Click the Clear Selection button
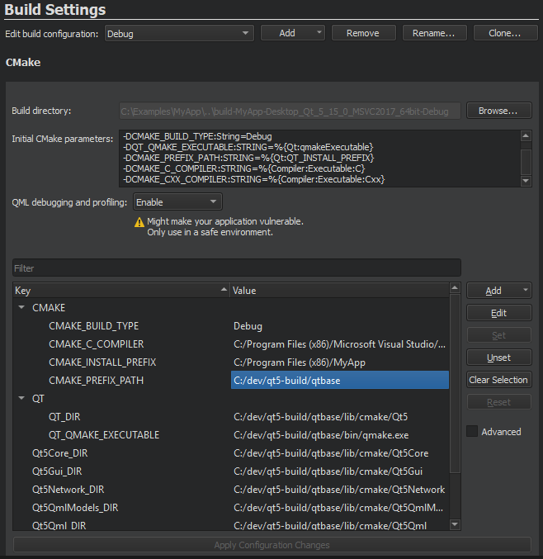 [498, 380]
